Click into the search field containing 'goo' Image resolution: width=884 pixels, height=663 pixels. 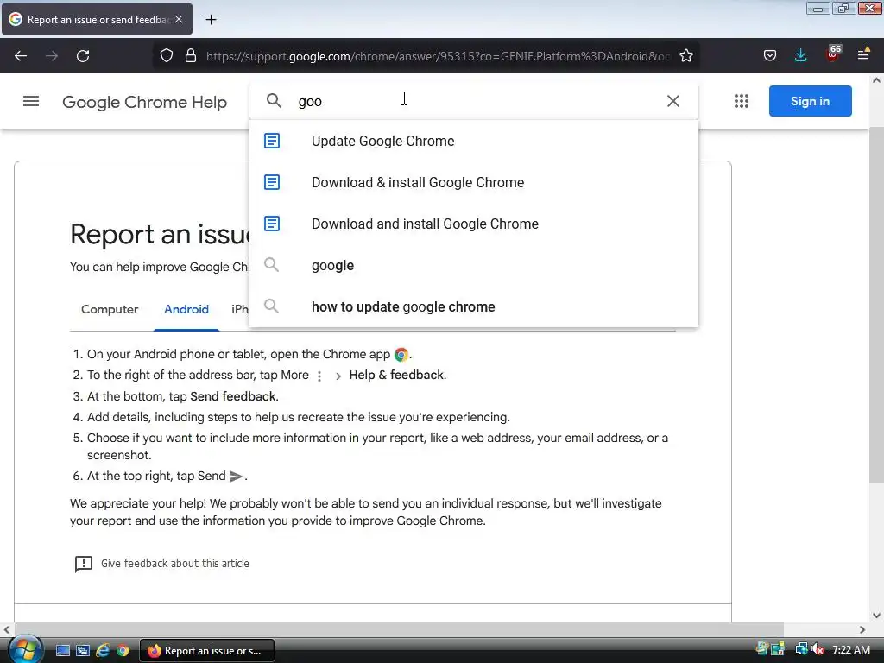point(474,102)
